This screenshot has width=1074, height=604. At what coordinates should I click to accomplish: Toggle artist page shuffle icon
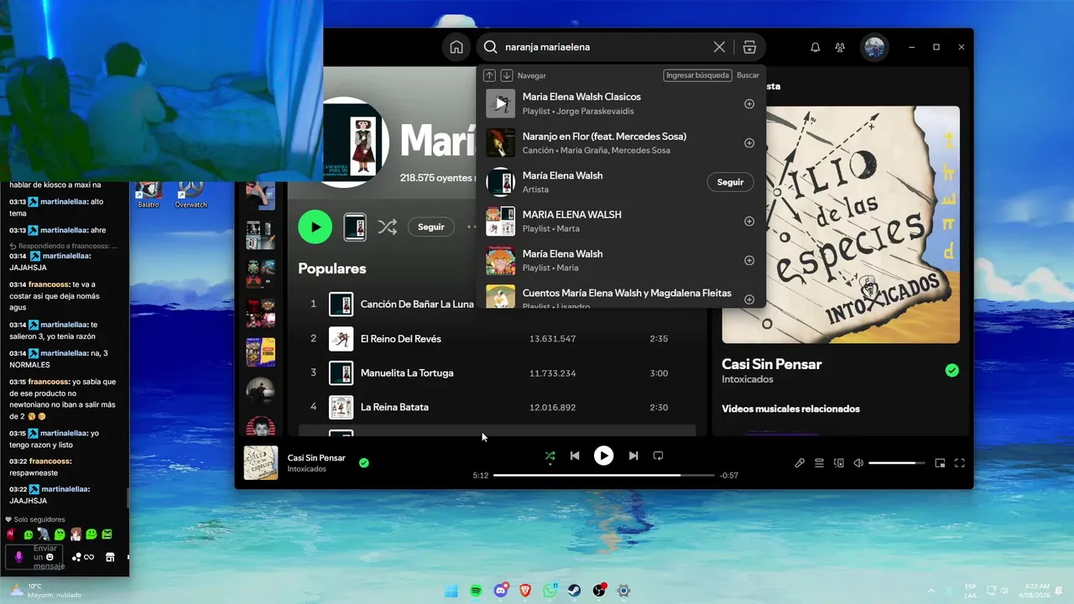click(387, 226)
